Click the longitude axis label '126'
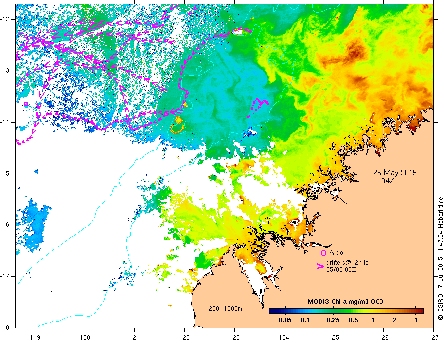The image size is (444, 343). tap(383, 337)
